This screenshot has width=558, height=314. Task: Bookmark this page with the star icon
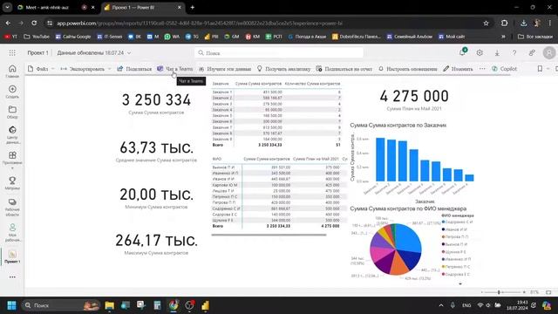(x=486, y=24)
